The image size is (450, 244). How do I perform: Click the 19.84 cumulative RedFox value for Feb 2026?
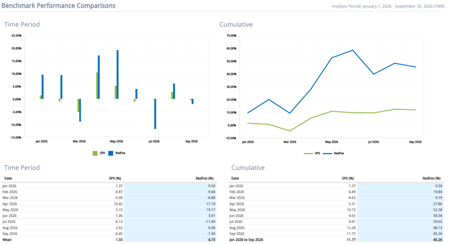(438, 192)
